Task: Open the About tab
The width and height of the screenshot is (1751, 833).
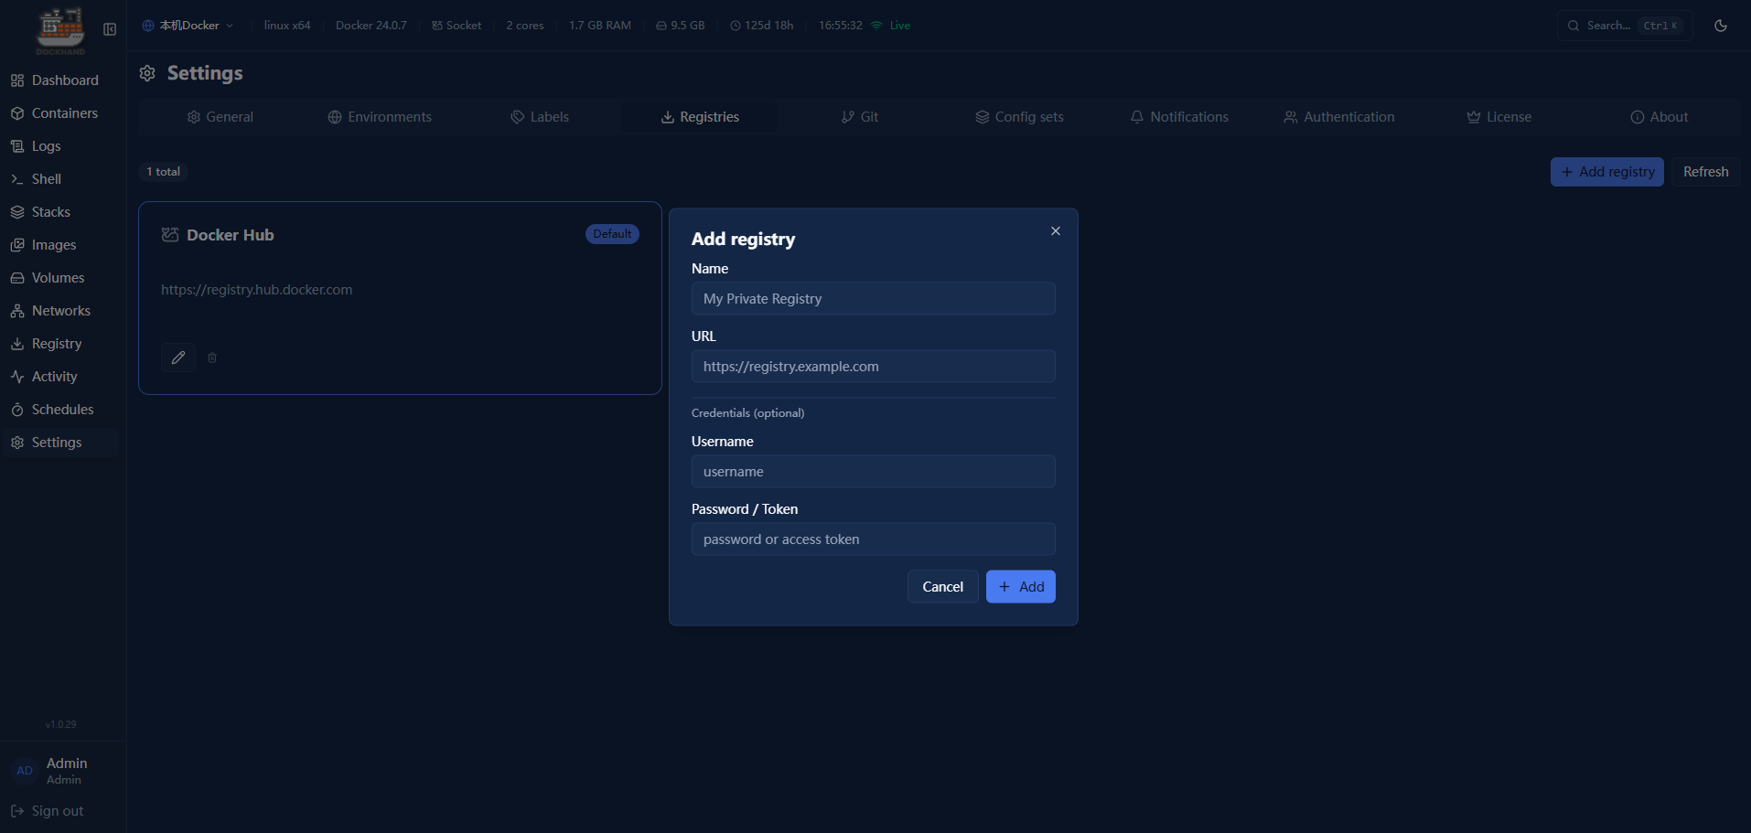Action: (1659, 117)
